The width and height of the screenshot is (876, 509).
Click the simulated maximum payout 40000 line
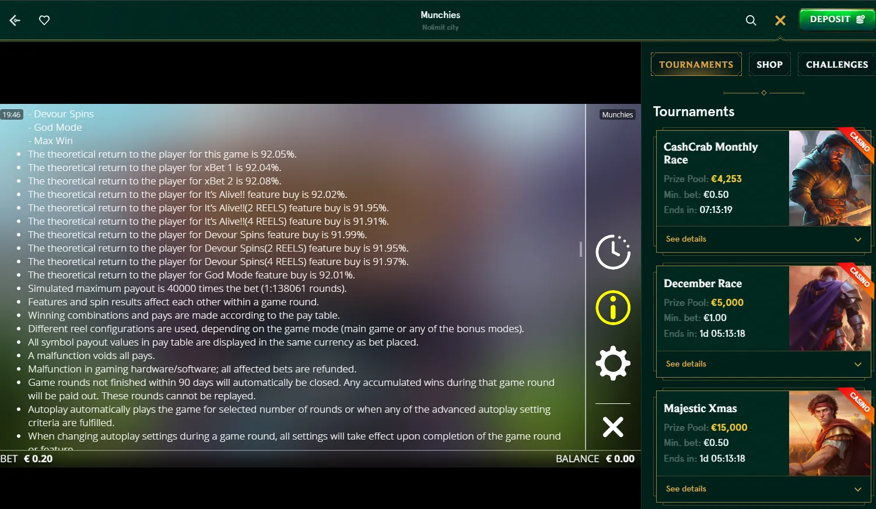tap(187, 288)
